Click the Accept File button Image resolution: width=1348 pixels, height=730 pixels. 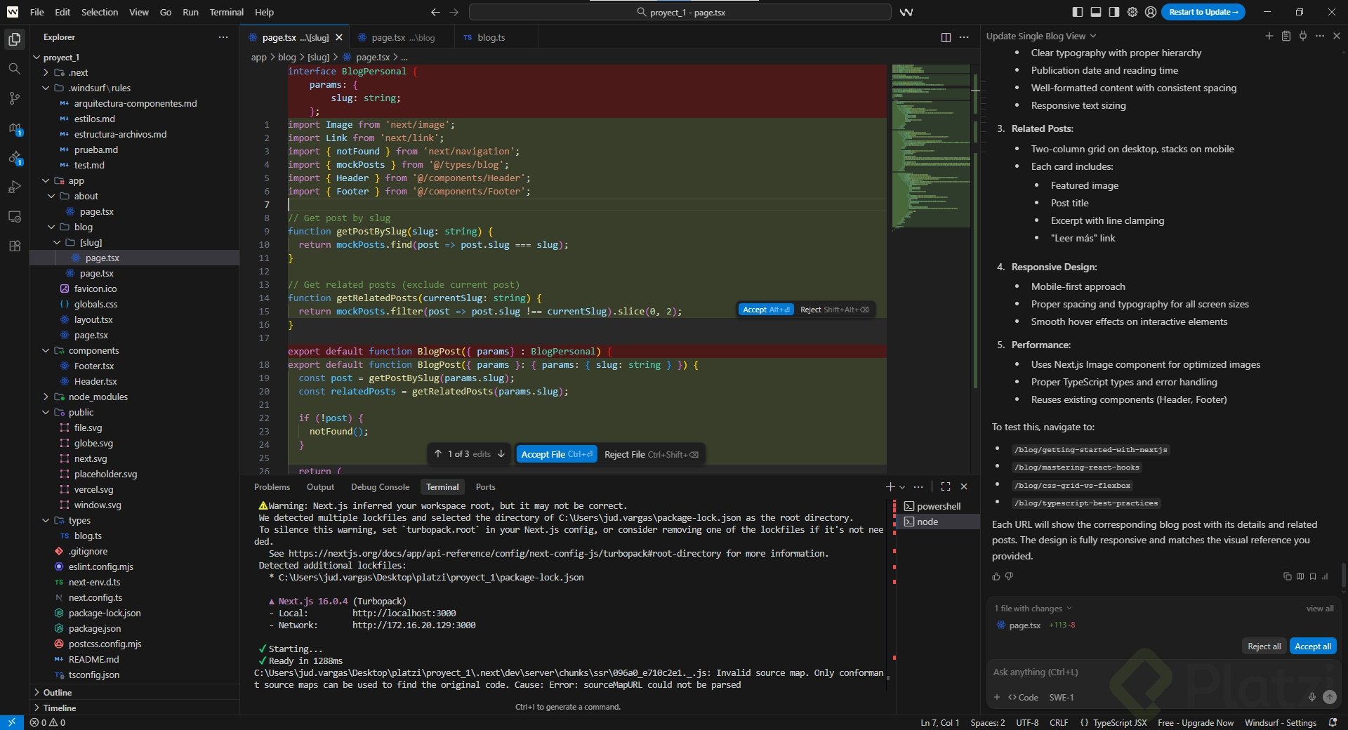tap(557, 454)
